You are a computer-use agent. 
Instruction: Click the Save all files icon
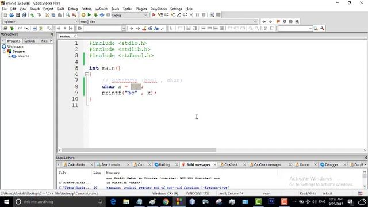coord(24,15)
